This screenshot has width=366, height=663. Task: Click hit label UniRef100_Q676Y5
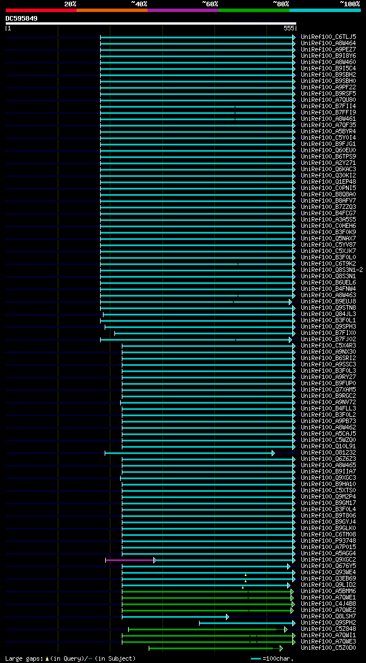(328, 566)
